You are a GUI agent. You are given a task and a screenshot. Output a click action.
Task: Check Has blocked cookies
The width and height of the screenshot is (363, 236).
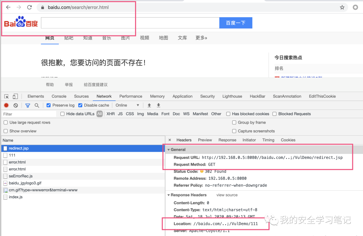[x=228, y=114]
